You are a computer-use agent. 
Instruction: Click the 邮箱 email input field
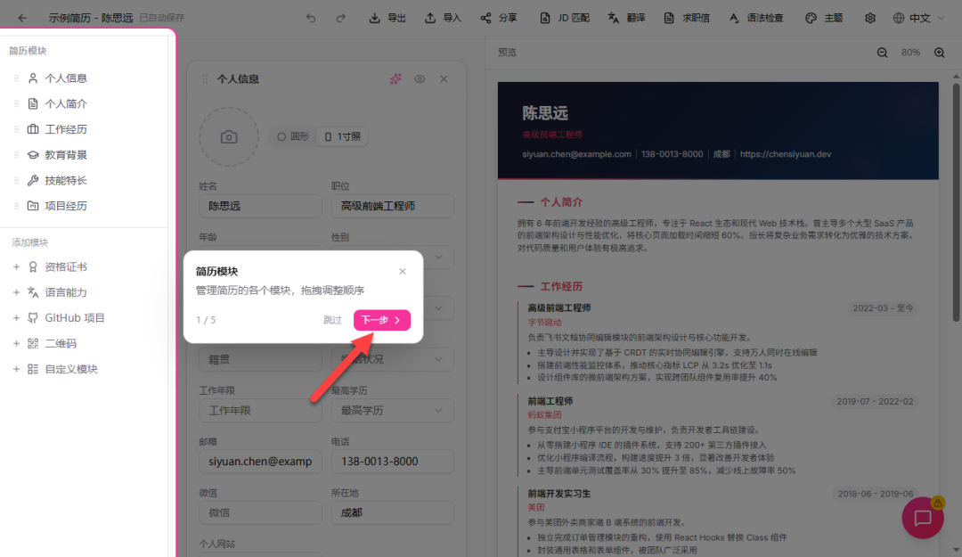click(260, 461)
